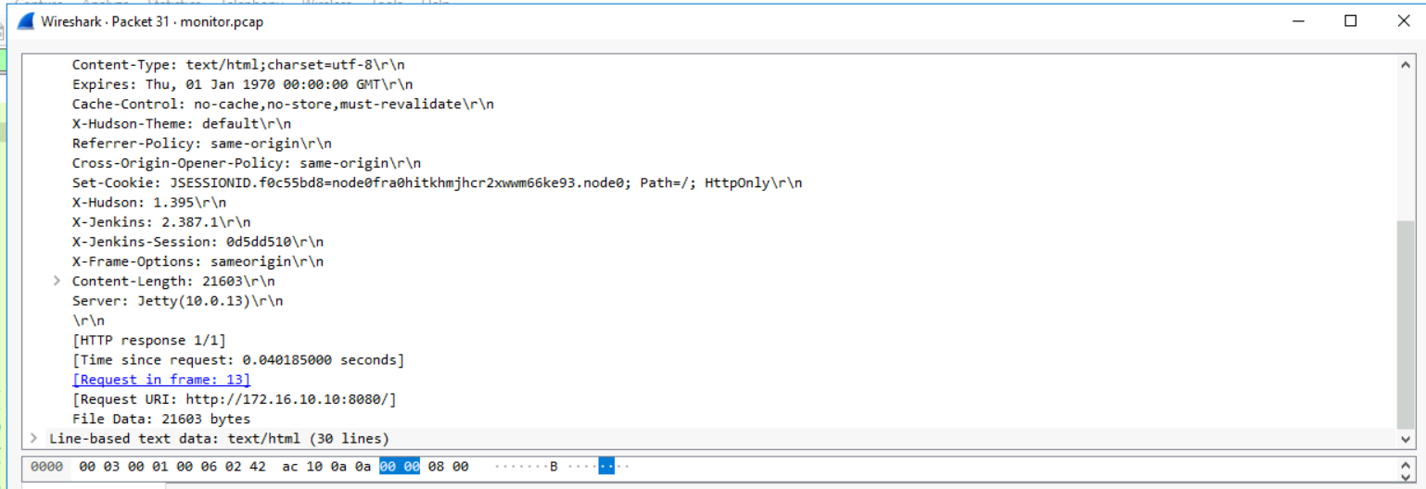Click the highlighted ASCII dots in hex pane
This screenshot has width=1426, height=489.
point(606,467)
